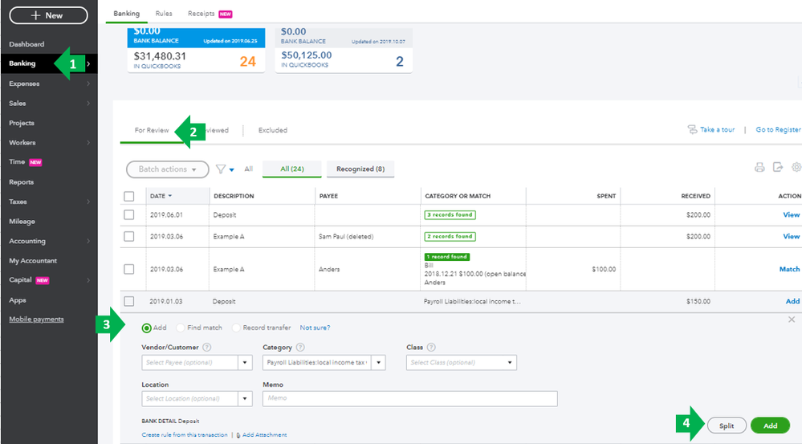
Task: Click the green Add button
Action: tap(770, 426)
